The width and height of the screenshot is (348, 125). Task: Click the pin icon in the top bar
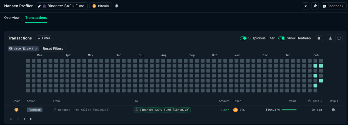315,6
